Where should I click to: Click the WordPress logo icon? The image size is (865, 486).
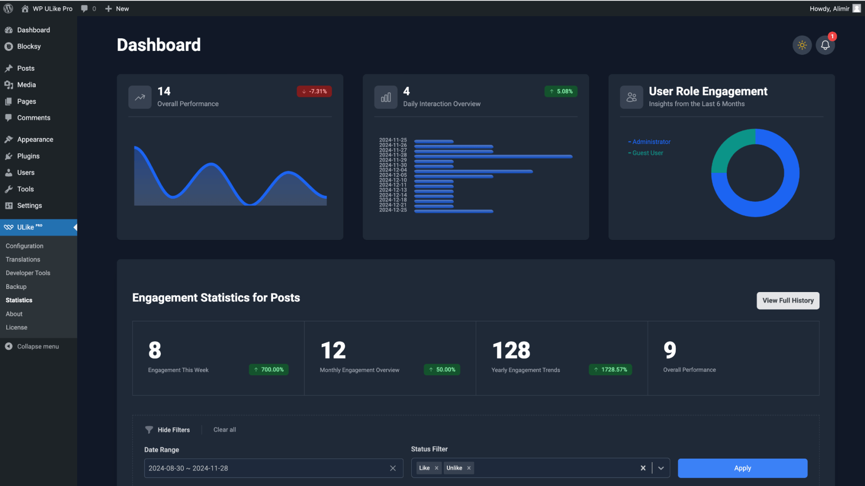[x=8, y=9]
